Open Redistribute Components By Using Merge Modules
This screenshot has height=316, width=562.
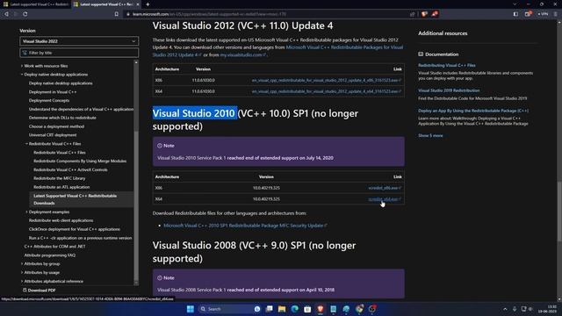80,161
